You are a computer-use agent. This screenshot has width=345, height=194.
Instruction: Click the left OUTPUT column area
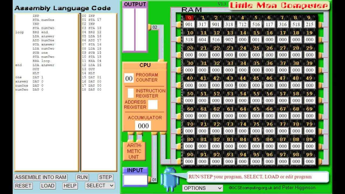tap(129, 30)
